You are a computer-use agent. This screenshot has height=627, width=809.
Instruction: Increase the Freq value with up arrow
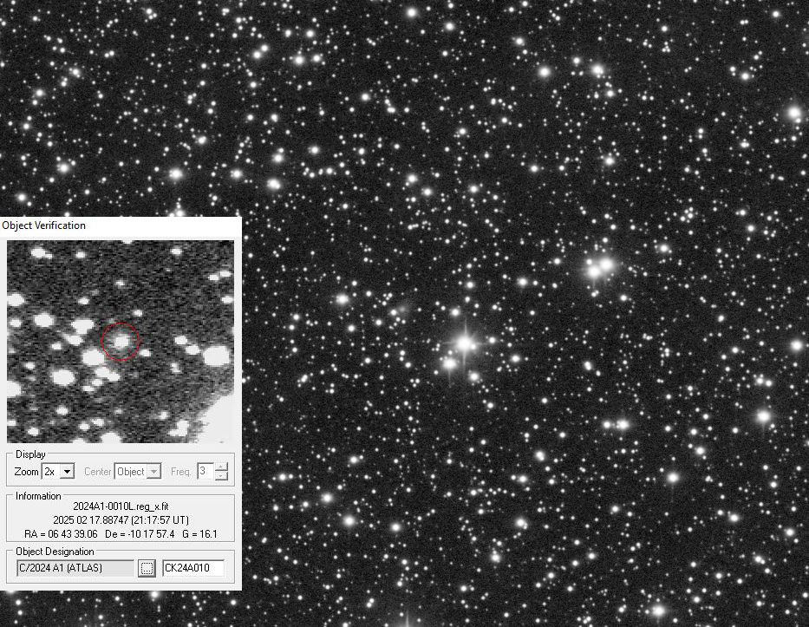click(x=221, y=467)
